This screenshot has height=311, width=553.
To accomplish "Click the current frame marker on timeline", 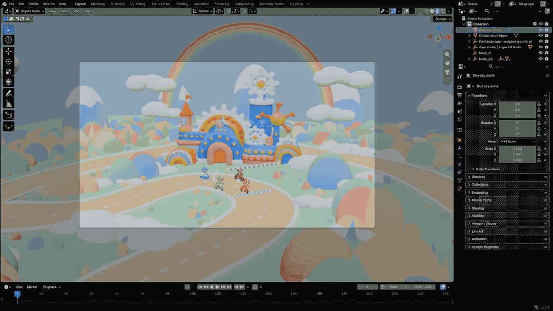I will (17, 294).
